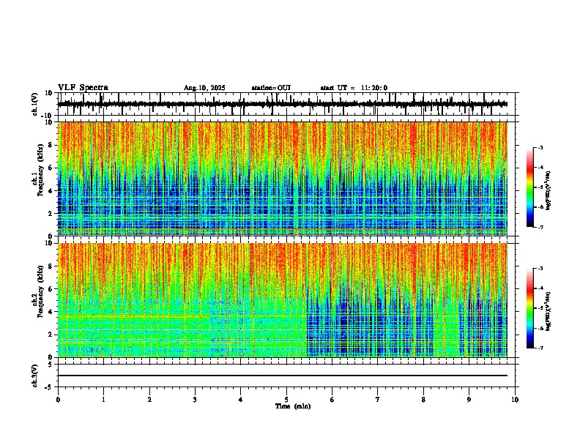This screenshot has width=580, height=448.
Task: Click time axis tick label "5"
Action: point(286,400)
